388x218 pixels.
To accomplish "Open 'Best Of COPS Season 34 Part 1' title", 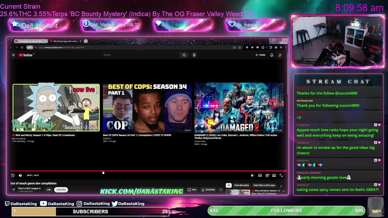I will 137,135.
